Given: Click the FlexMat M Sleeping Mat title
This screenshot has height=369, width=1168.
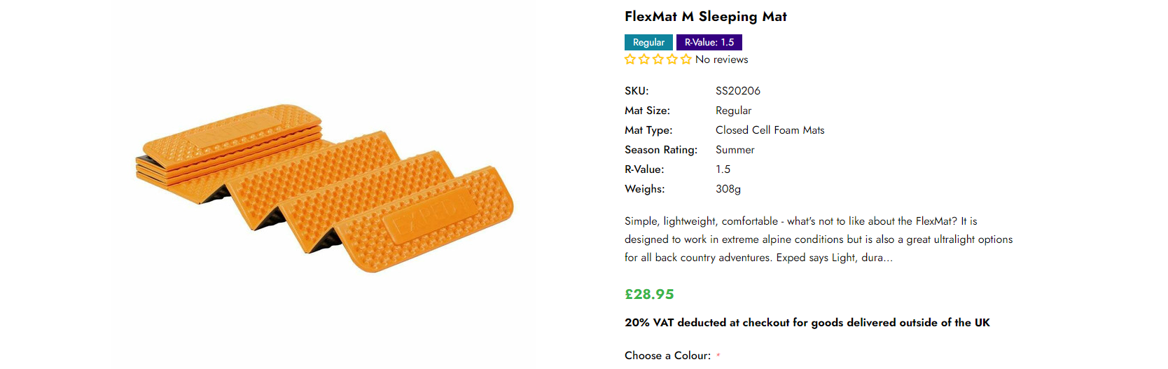Looking at the screenshot, I should coord(705,16).
